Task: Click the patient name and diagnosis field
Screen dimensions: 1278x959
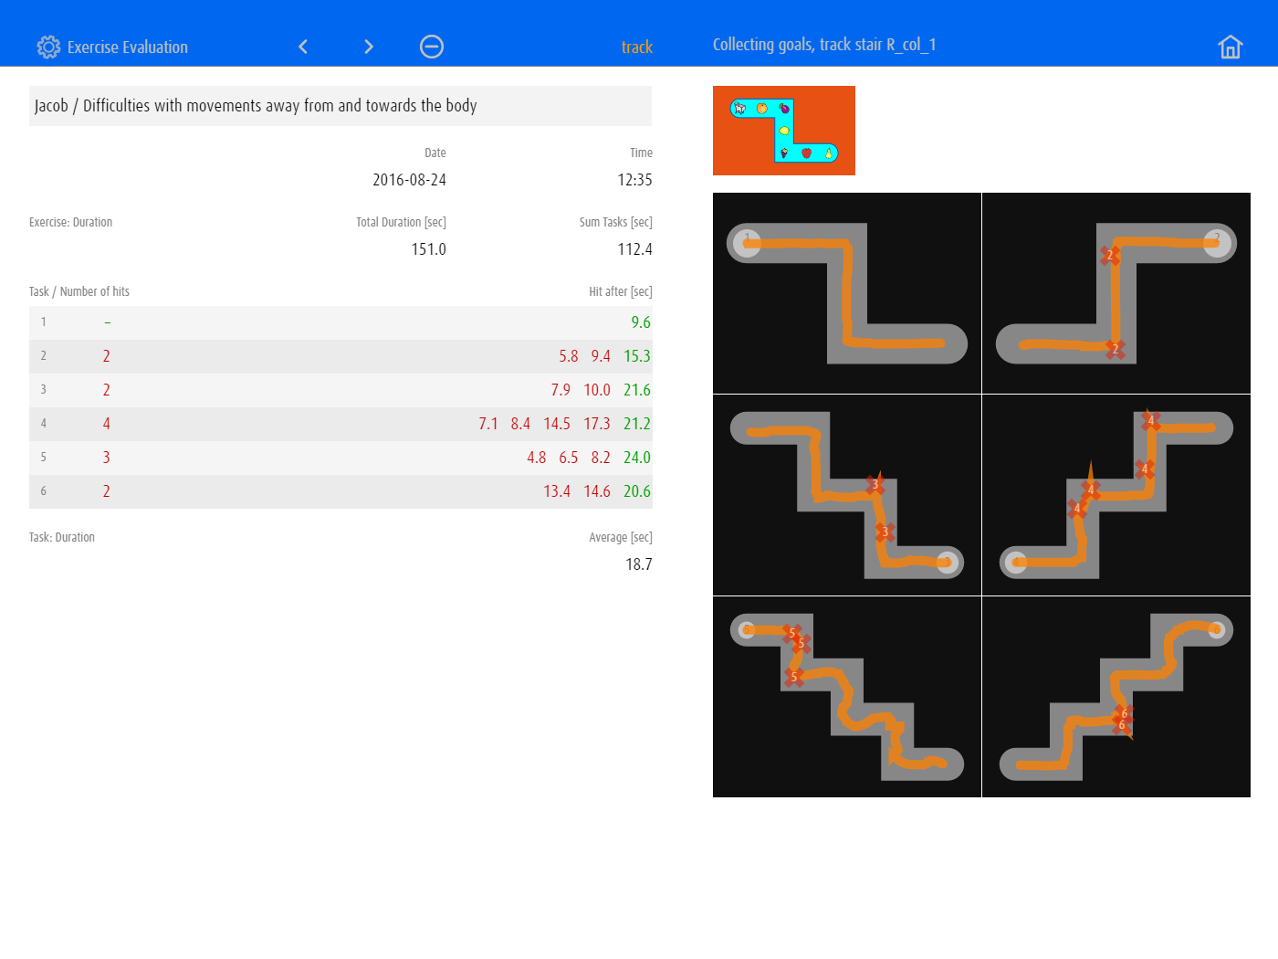Action: pos(340,106)
